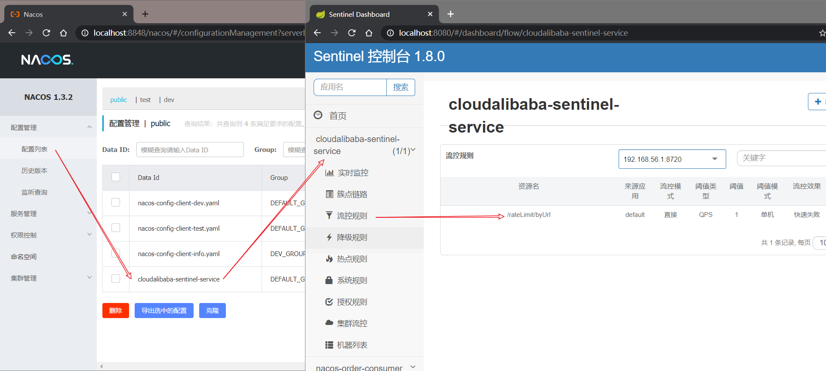This screenshot has height=371, width=826.
Task: Focus the Group search field
Action: tap(294, 150)
